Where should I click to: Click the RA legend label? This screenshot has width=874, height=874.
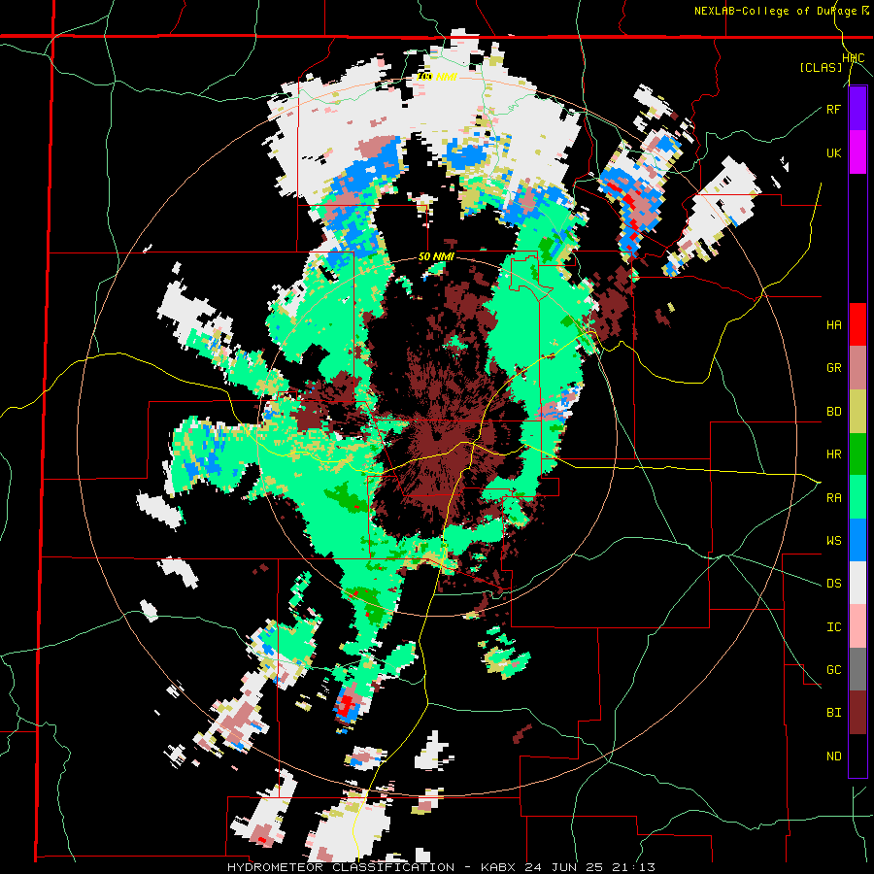pyautogui.click(x=833, y=498)
